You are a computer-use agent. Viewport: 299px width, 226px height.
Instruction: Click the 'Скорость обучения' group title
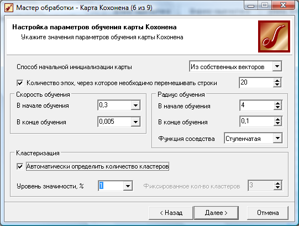[x=43, y=94]
